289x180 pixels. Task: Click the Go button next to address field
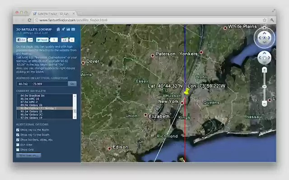(72, 84)
